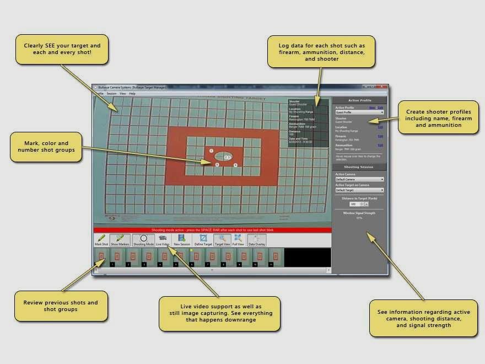Start Live Video from the toolbar
485x364 pixels.
(x=163, y=240)
